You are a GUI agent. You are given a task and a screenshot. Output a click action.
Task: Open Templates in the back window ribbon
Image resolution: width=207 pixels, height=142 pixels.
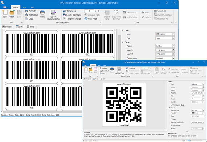tap(69, 11)
